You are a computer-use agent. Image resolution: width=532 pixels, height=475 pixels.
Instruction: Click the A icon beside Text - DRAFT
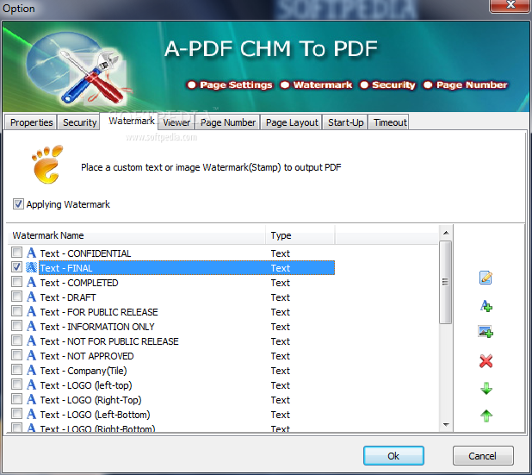coord(31,297)
